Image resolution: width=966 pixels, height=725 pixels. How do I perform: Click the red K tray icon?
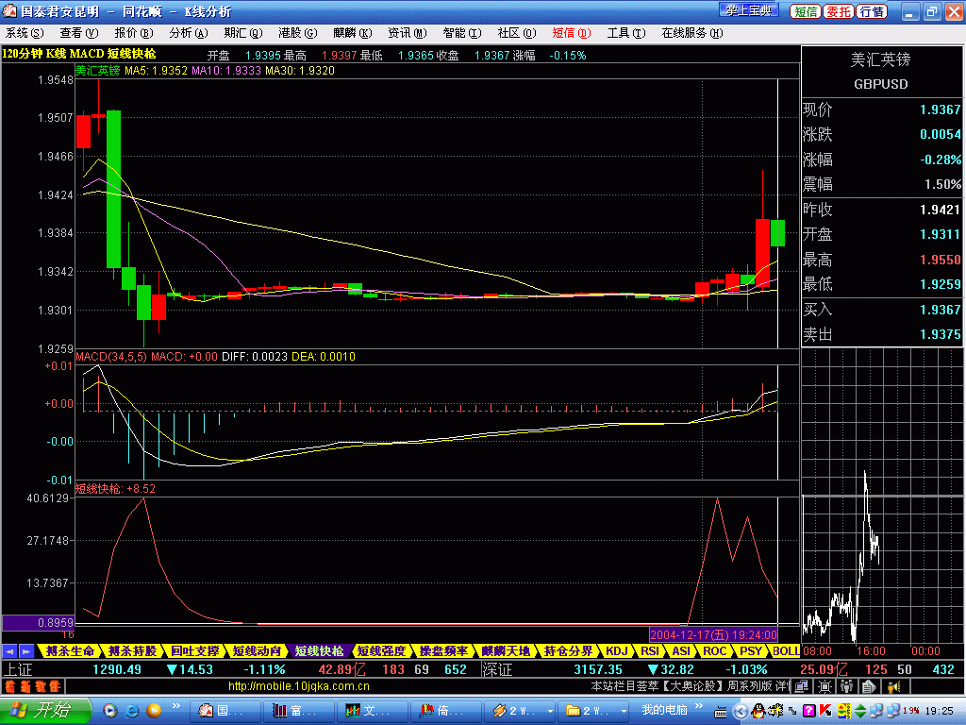click(x=824, y=710)
